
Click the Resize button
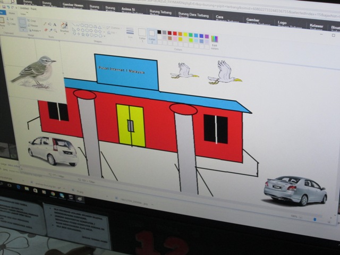coord(33,25)
